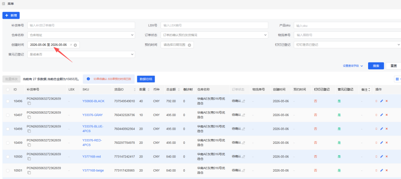The width and height of the screenshot is (401, 179).
Task: Open the column grid settings icon
Action: point(397,79)
